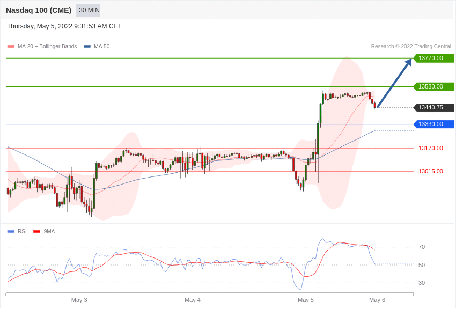Screen dimensions: 456x309
Task: Click the blue 13330.00 pivot price tag
Action: click(x=433, y=124)
